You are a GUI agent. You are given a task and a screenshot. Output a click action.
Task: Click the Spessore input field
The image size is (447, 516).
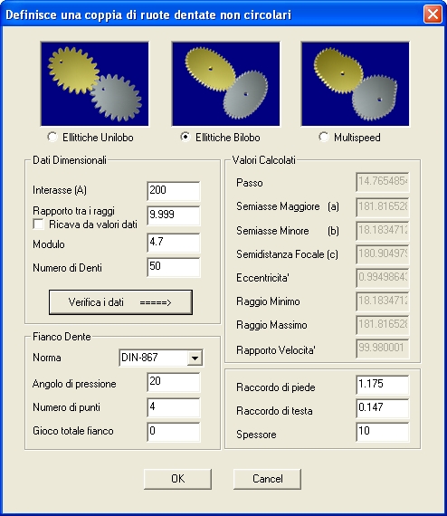(x=383, y=432)
